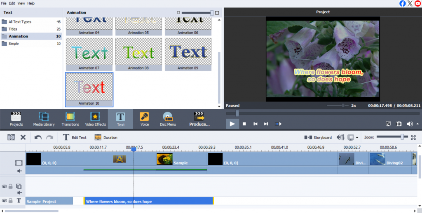Open the Disc Menu section
422x213 pixels.
tap(167, 119)
